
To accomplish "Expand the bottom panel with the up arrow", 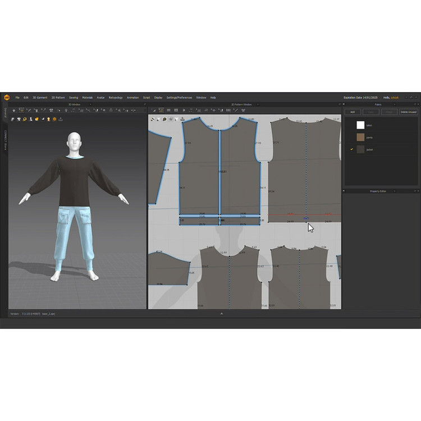I will (x=221, y=313).
